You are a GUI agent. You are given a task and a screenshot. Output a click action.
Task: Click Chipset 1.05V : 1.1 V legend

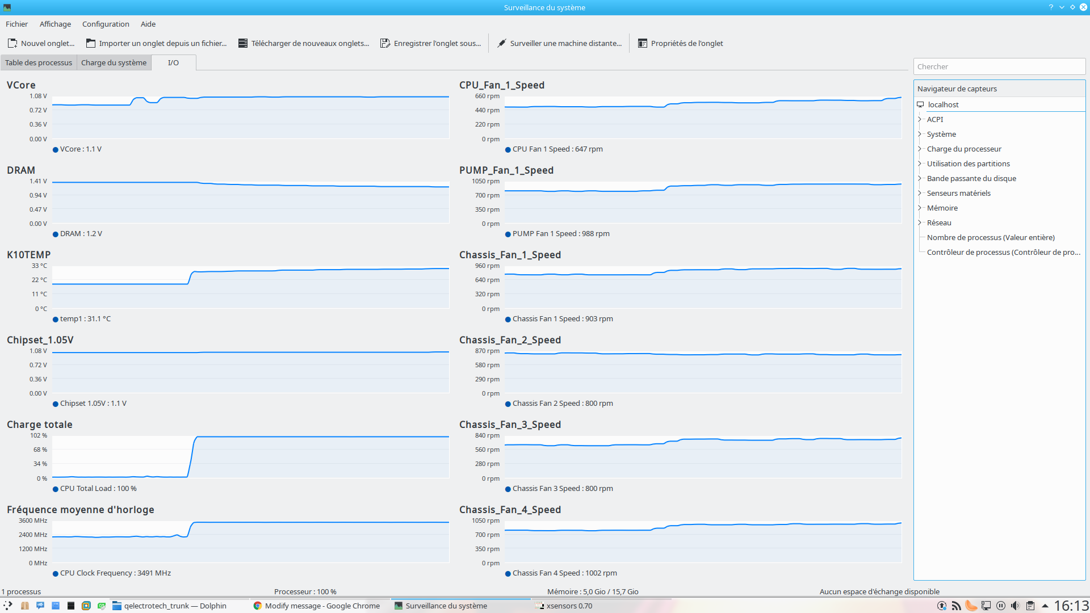93,404
